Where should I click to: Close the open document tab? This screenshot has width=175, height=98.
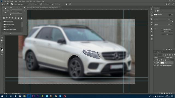tap(60, 7)
